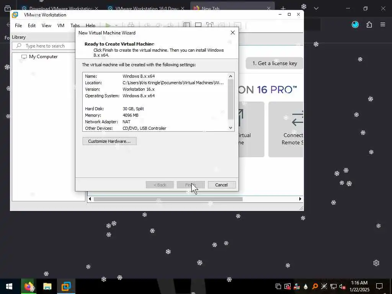Image resolution: width=392 pixels, height=294 pixels.
Task: Open the Windows Start menu
Action: pos(9,286)
